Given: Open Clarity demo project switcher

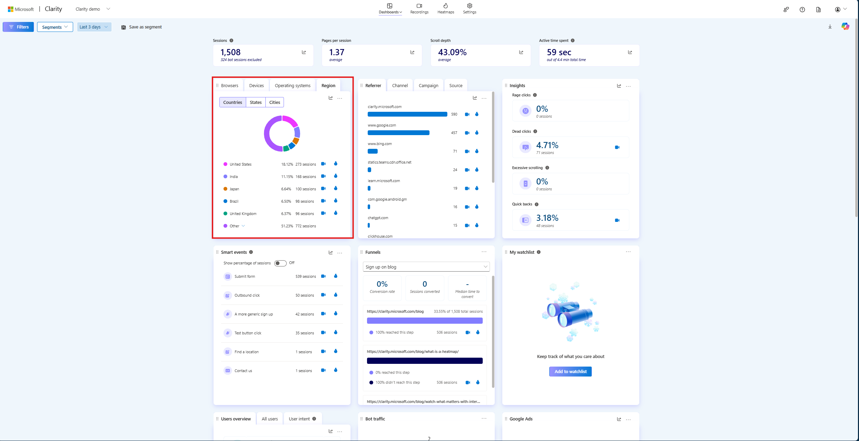Looking at the screenshot, I should 93,9.
